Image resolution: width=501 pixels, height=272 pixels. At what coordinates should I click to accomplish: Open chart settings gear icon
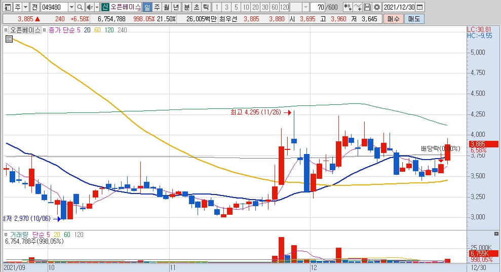click(377, 7)
